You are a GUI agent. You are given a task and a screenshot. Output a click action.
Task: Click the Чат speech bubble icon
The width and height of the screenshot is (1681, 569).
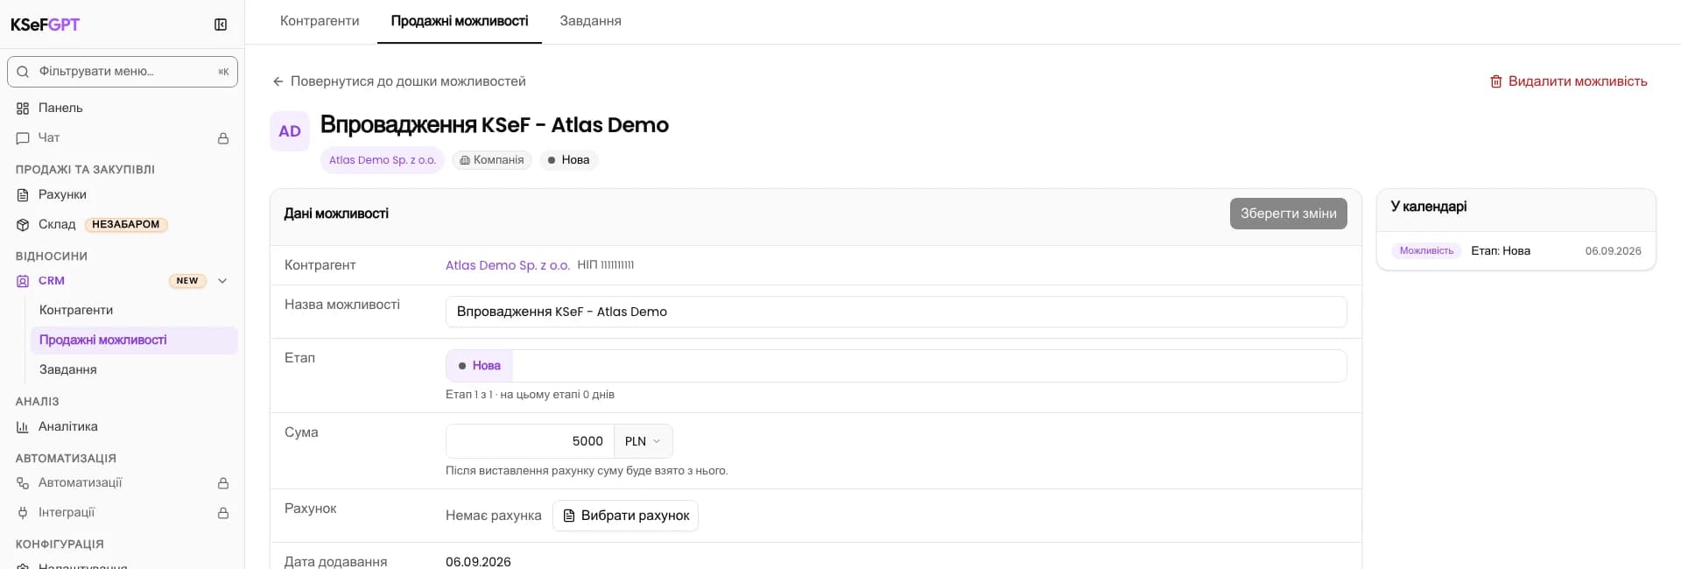pyautogui.click(x=23, y=138)
